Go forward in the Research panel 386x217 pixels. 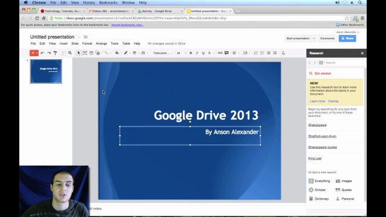coord(314,63)
